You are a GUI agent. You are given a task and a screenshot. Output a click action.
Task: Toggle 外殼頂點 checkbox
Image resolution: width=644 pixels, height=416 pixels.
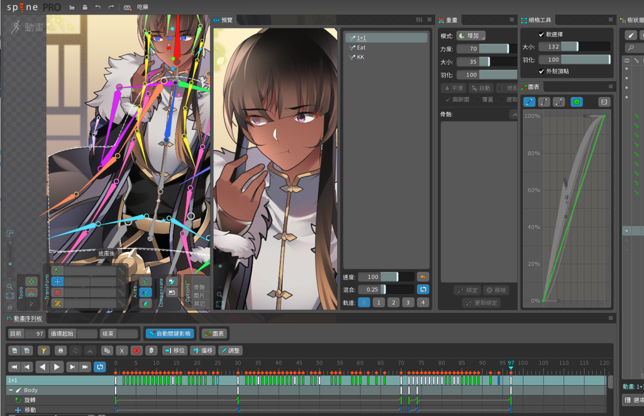pyautogui.click(x=541, y=71)
